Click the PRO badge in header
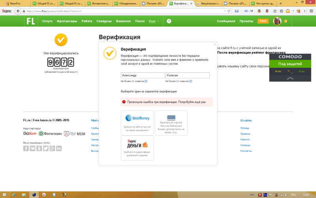Image resolution: width=316 pixels, height=198 pixels. point(263,21)
